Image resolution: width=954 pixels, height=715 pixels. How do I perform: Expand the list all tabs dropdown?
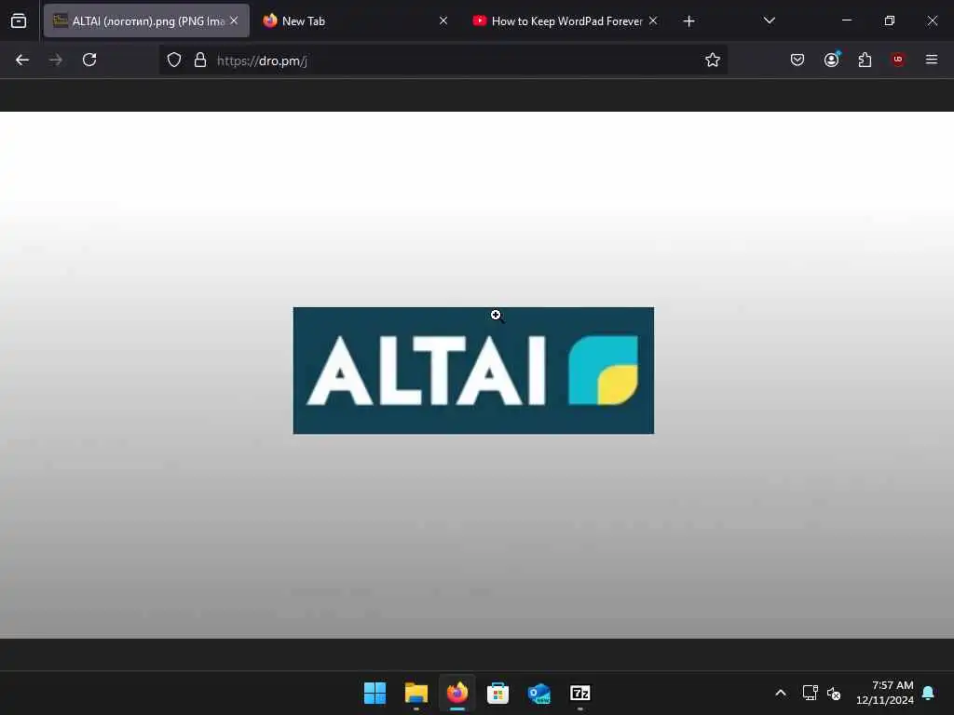point(769,20)
